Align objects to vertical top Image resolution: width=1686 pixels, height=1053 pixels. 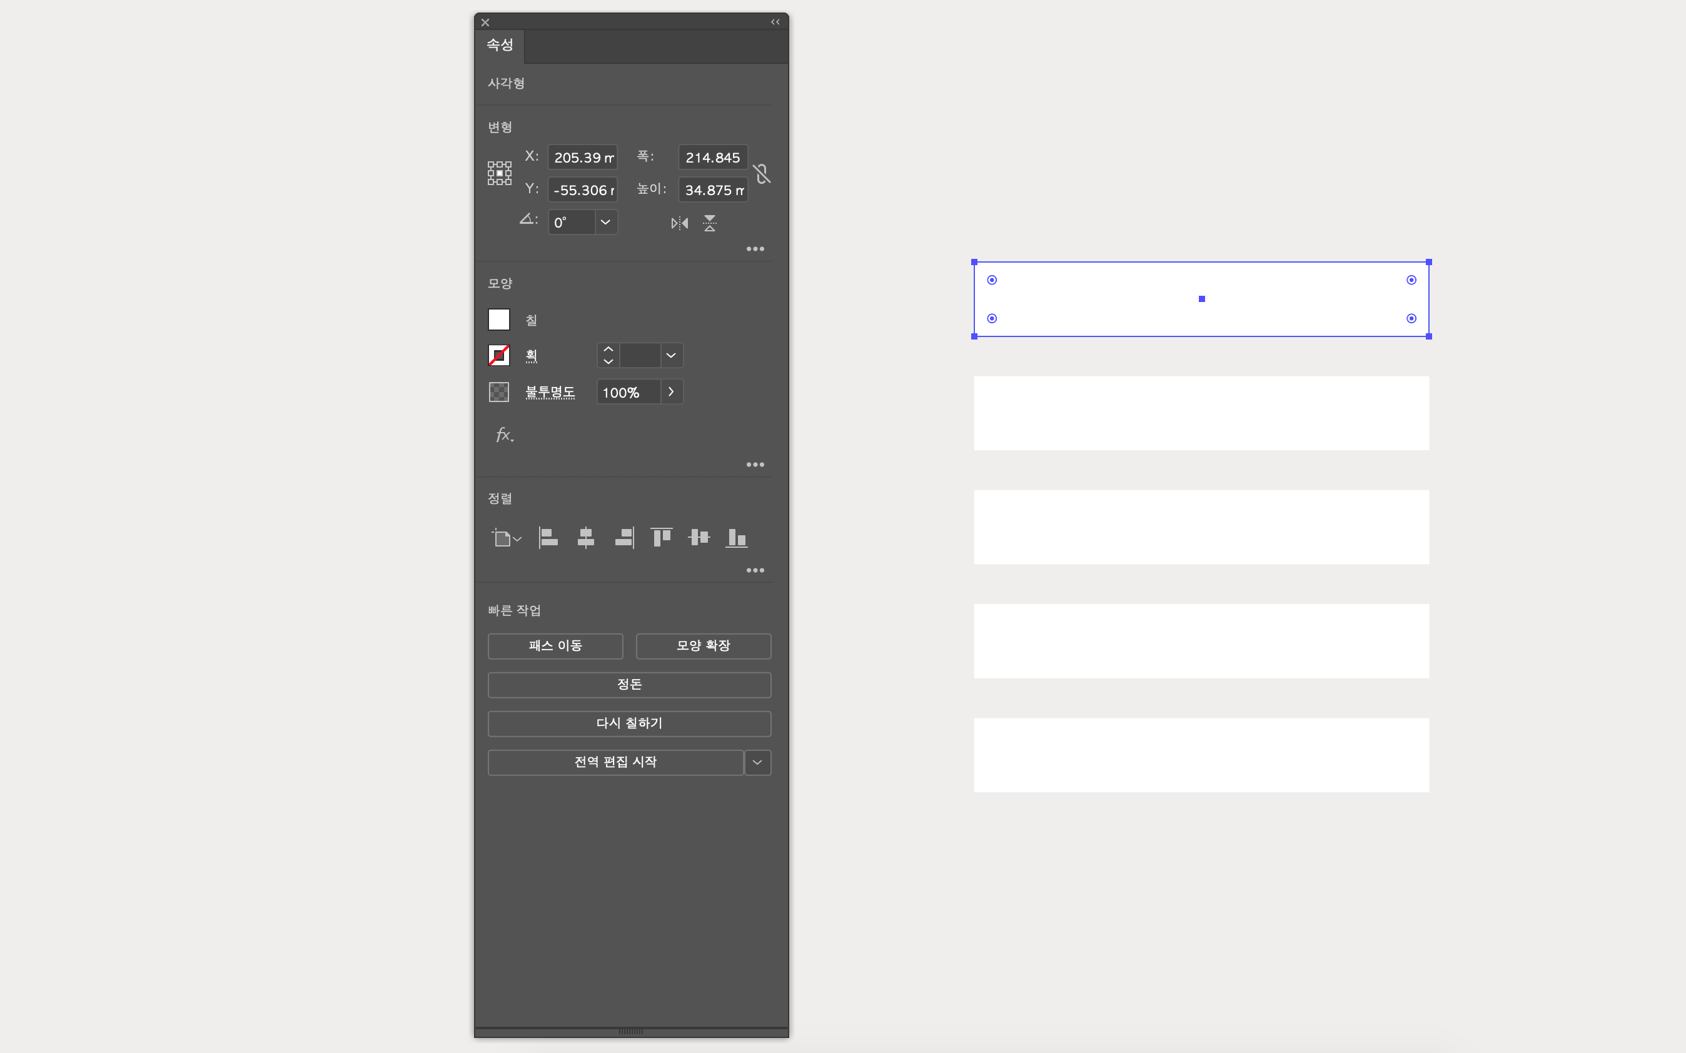pyautogui.click(x=661, y=538)
